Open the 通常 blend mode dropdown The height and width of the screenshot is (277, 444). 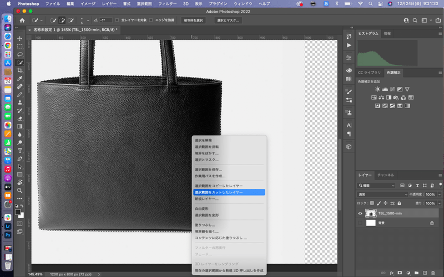click(382, 194)
